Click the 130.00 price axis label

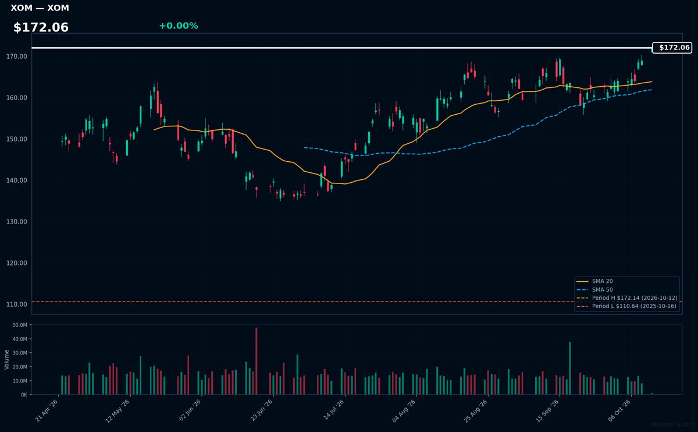(17, 222)
